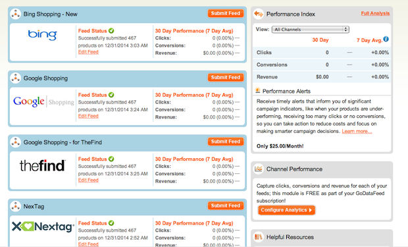The image size is (408, 247).
Task: Click TheFind's 30 Day Performance heading
Action: pyautogui.click(x=194, y=159)
